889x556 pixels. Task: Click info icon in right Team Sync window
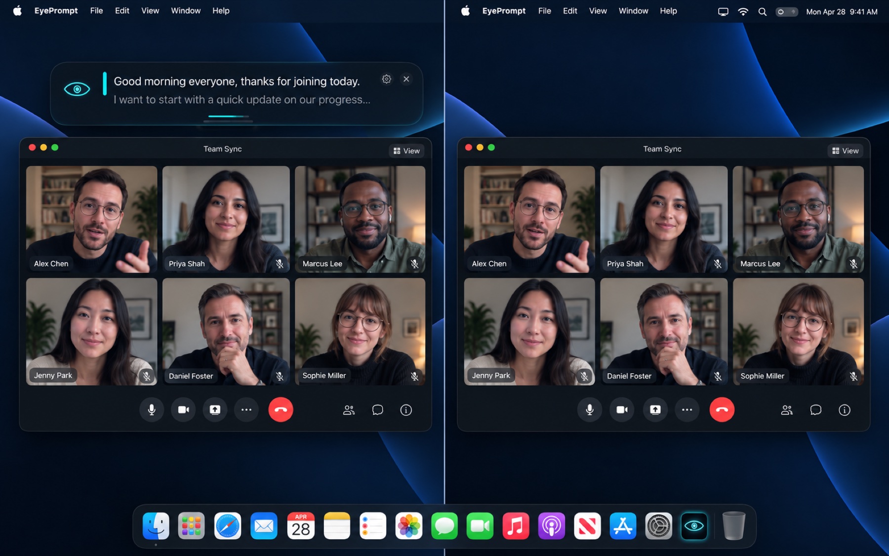(845, 410)
